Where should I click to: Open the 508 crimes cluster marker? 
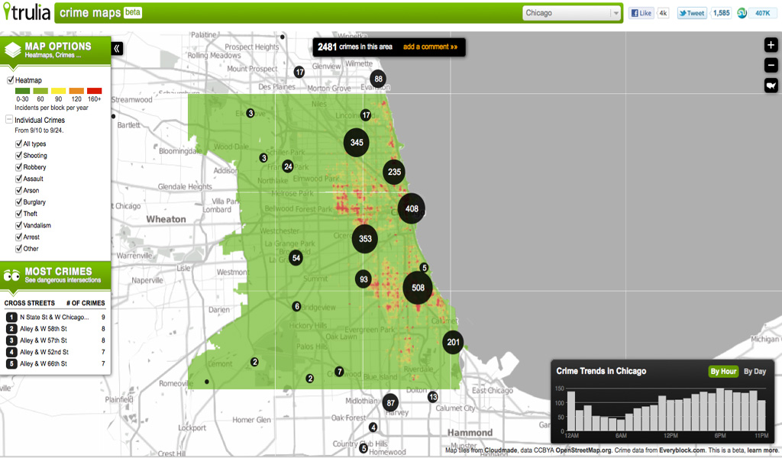pyautogui.click(x=418, y=288)
